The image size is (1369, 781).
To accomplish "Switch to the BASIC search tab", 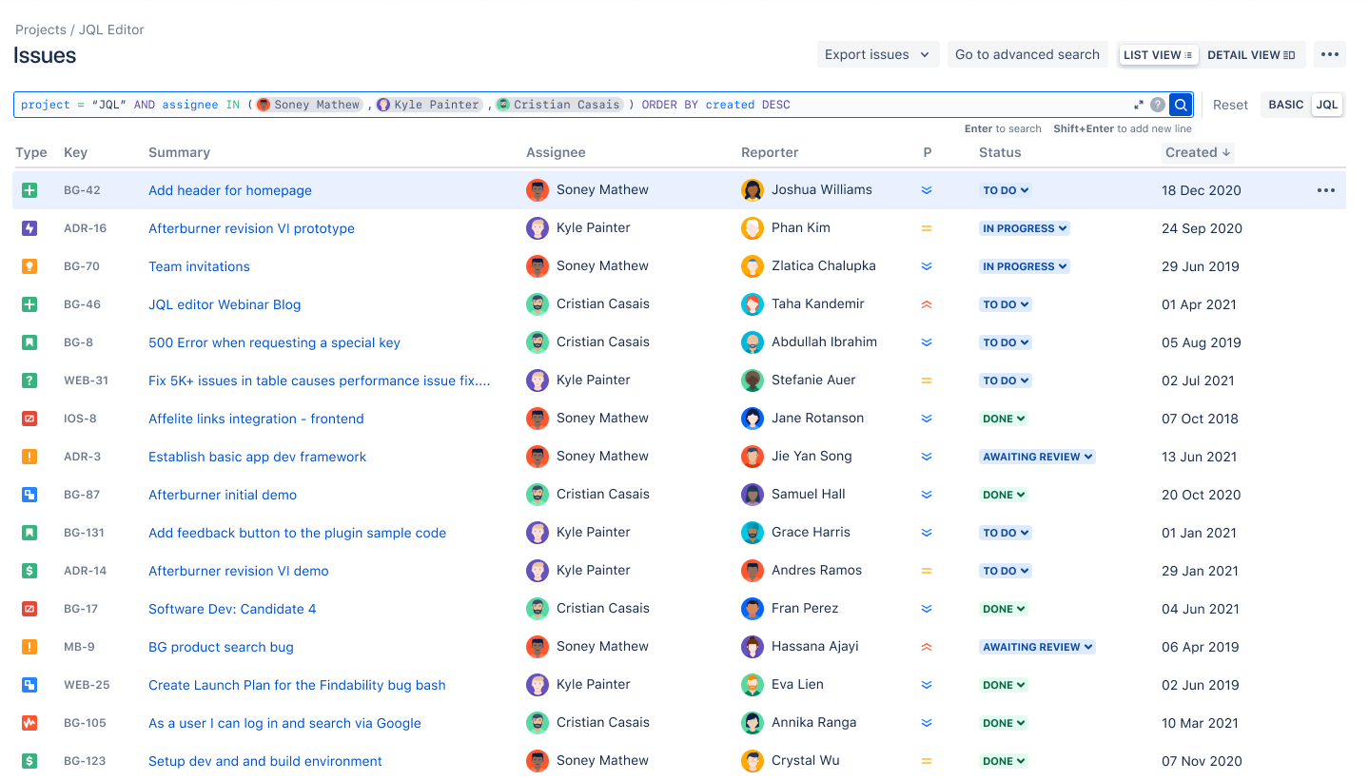I will 1285,105.
